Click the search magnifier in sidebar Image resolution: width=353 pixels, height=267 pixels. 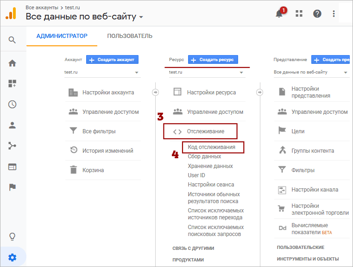pos(13,40)
